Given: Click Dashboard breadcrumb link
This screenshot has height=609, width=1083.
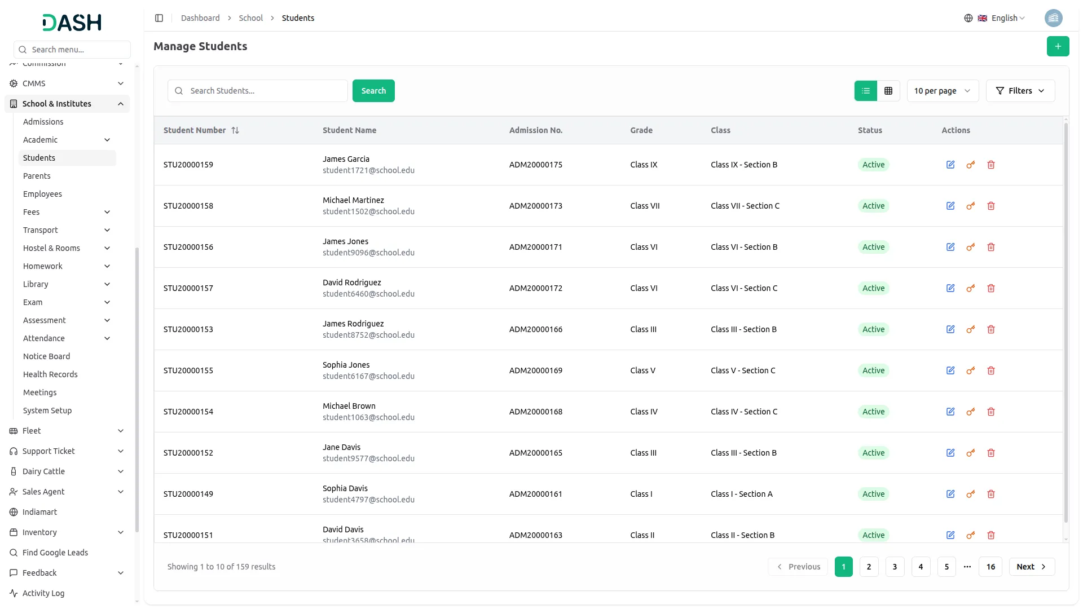Looking at the screenshot, I should (200, 18).
